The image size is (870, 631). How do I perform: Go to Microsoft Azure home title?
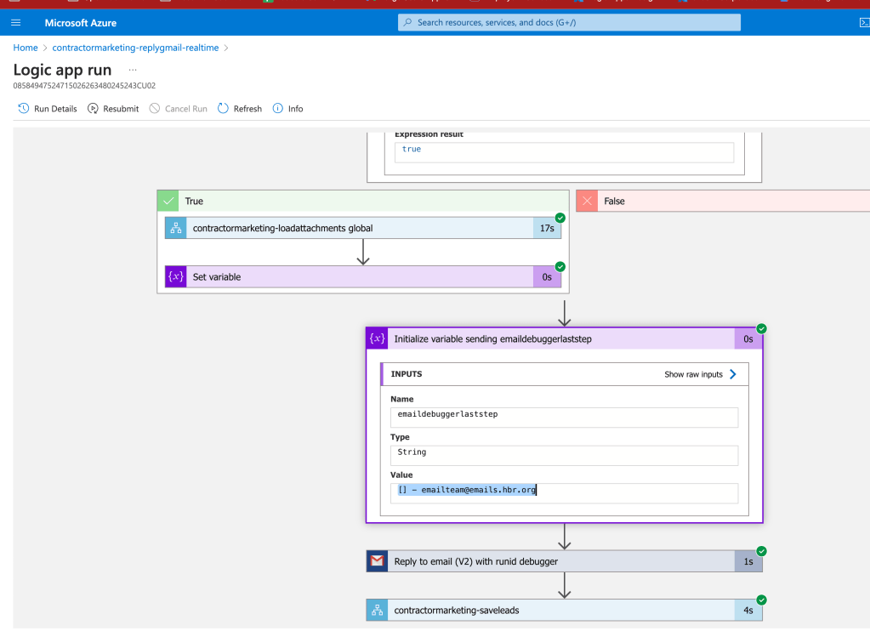pos(81,23)
